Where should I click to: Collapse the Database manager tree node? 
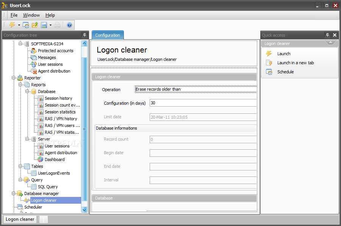point(13,193)
